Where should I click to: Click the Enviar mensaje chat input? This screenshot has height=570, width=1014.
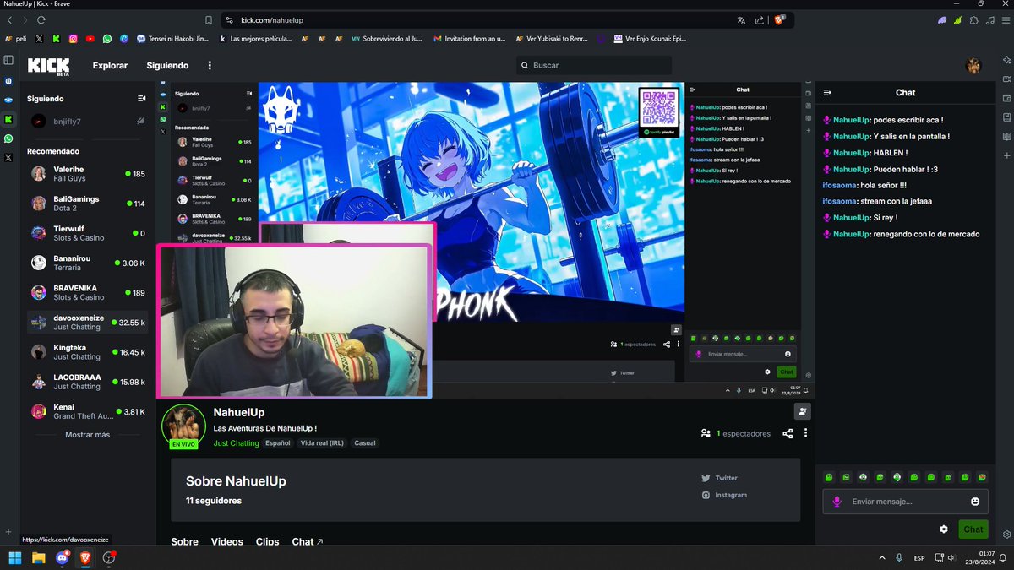coord(906,502)
